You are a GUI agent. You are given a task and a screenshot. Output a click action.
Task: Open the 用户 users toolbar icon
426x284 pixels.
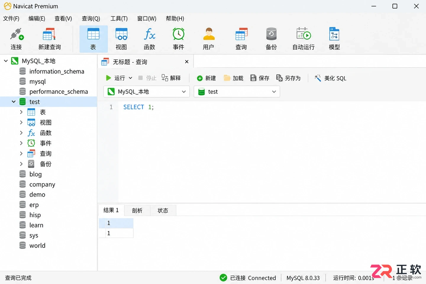coord(209,39)
